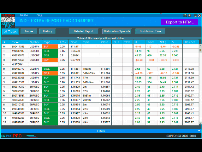Click the help question mark icon
This screenshot has width=202, height=152.
185,15
